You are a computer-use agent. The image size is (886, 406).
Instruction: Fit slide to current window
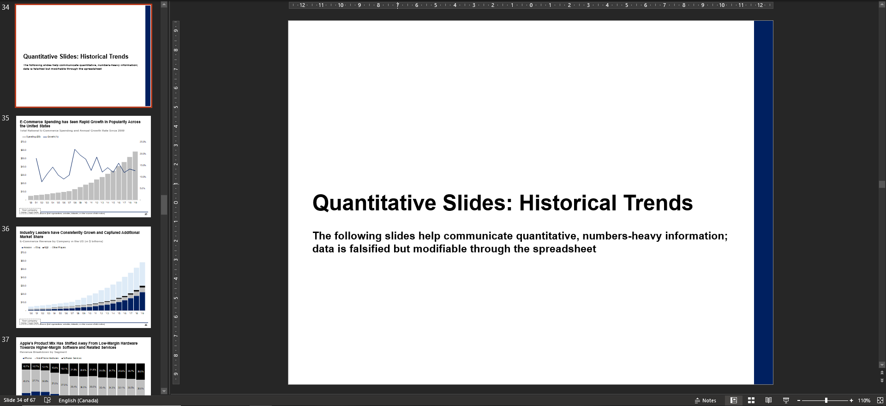point(880,400)
